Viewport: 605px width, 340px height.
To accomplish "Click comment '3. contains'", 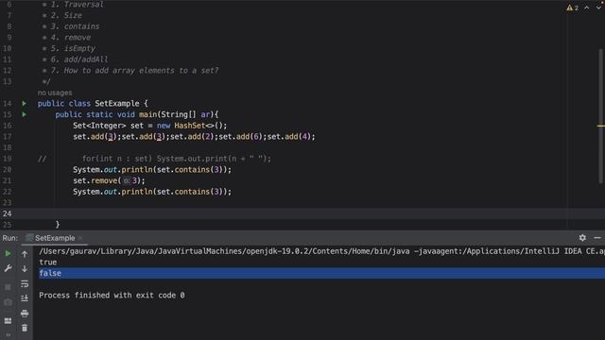I will point(75,26).
